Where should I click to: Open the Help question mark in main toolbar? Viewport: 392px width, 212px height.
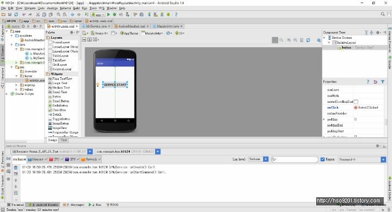click(176, 15)
